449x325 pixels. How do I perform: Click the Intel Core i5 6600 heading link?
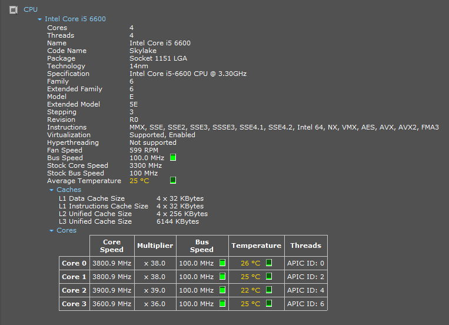pos(75,19)
